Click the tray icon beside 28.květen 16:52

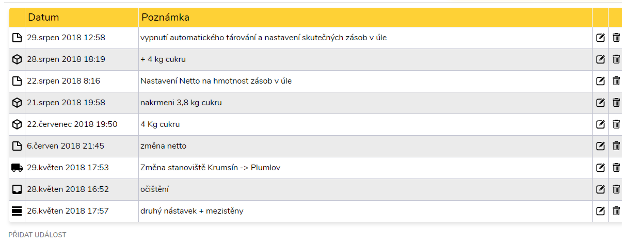click(x=17, y=189)
